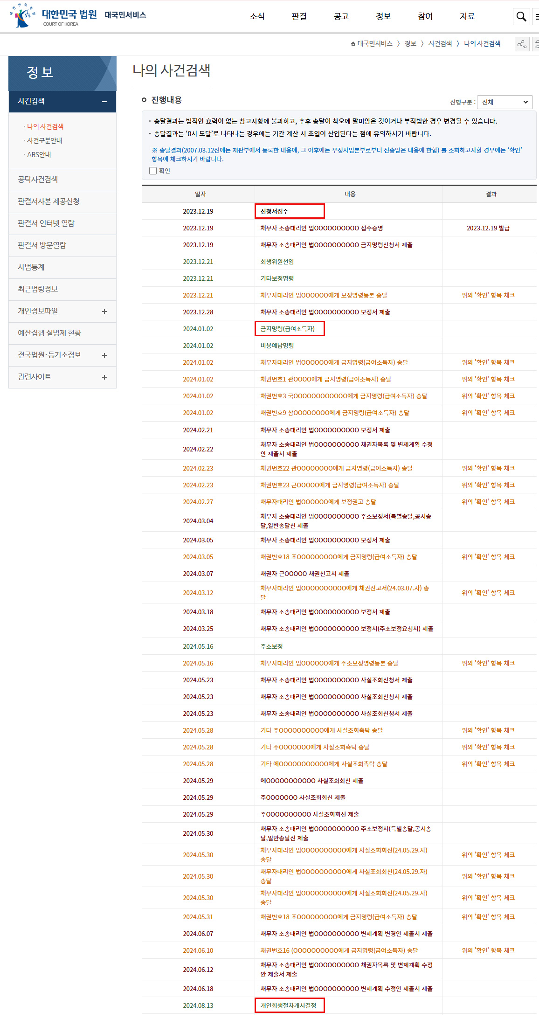This screenshot has width=539, height=1019.
Task: Expand the 전국법원·등기소정보 sidebar item
Action: pos(104,355)
